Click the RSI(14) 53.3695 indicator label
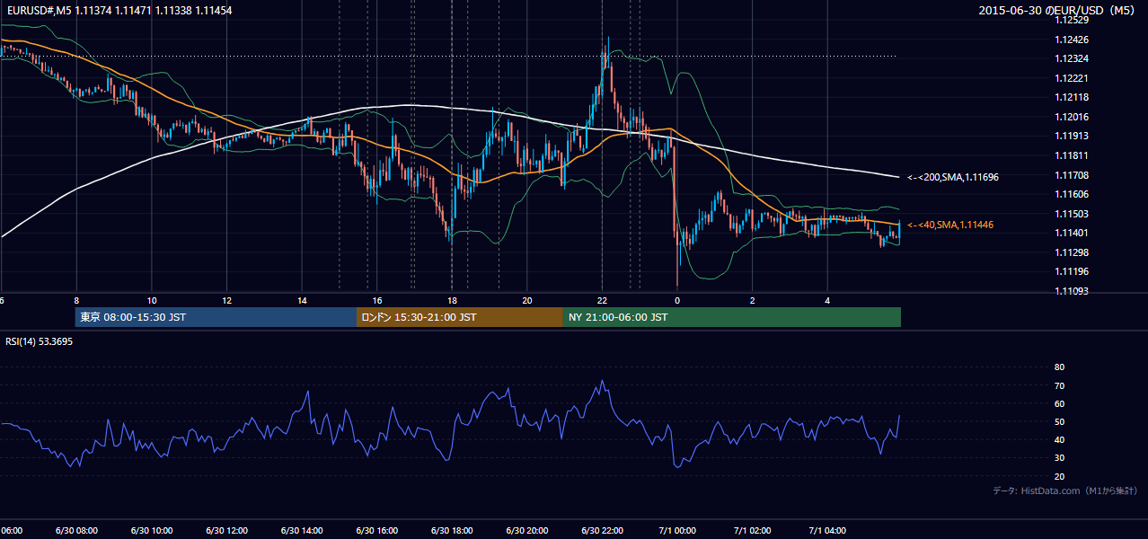 [x=40, y=341]
